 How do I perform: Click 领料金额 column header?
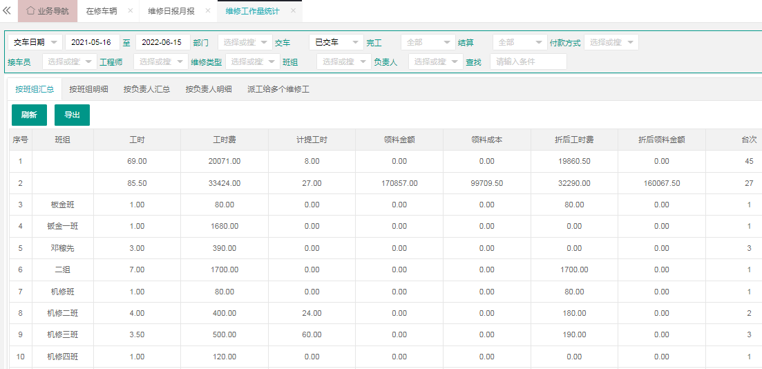pyautogui.click(x=399, y=140)
